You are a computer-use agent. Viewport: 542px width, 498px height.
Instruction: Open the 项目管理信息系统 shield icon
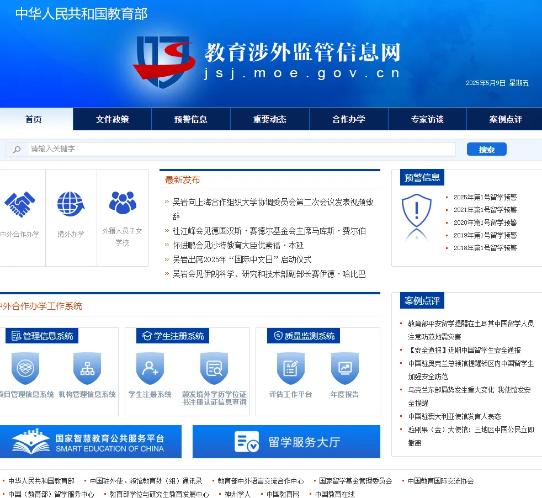coord(25,368)
